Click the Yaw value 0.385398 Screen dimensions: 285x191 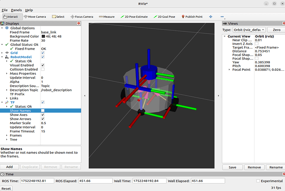tap(262, 62)
